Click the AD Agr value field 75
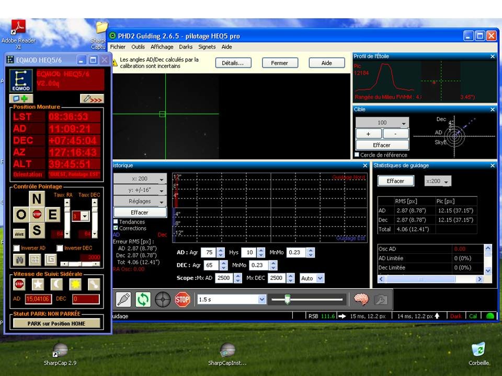502x376 pixels. tap(209, 253)
